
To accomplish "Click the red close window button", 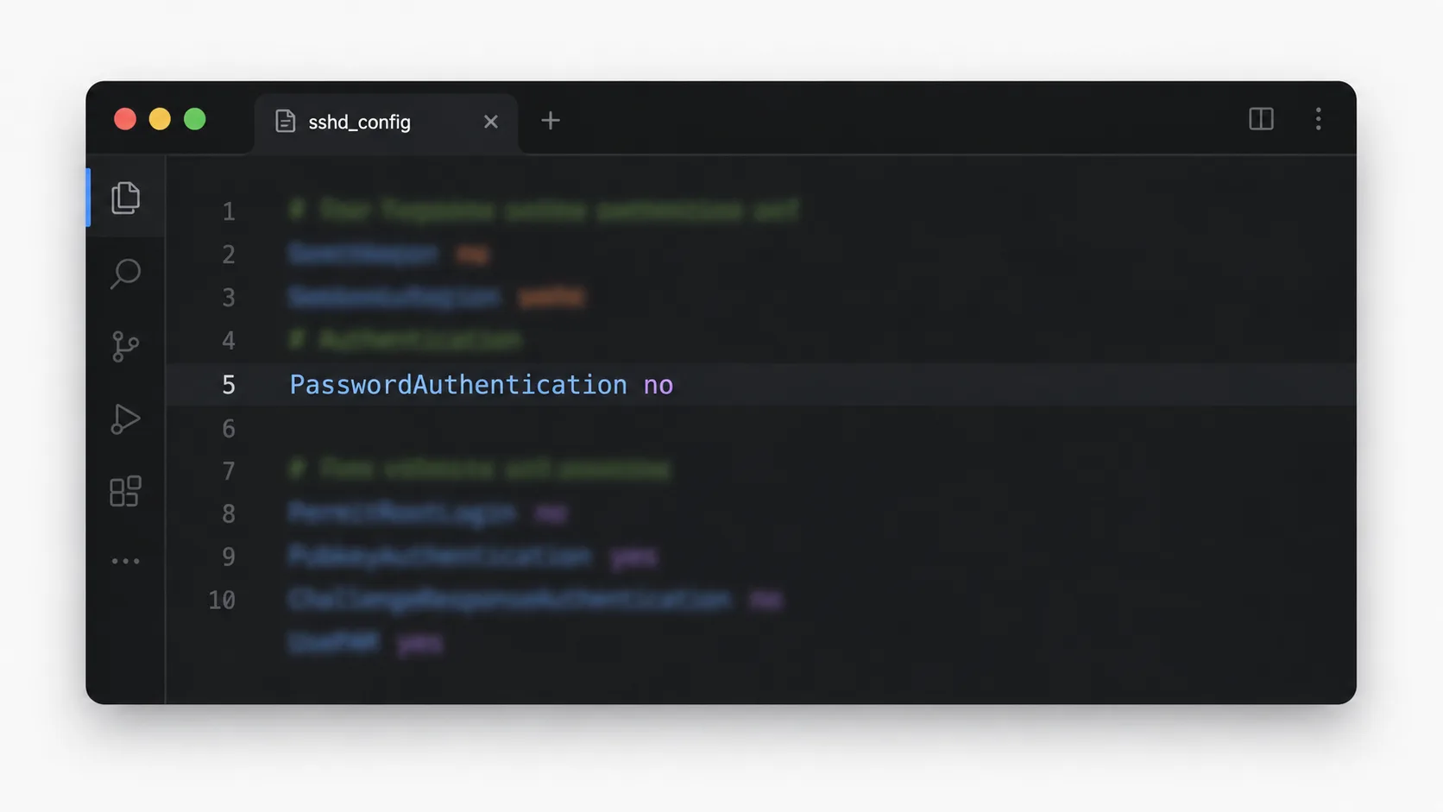I will tap(125, 119).
